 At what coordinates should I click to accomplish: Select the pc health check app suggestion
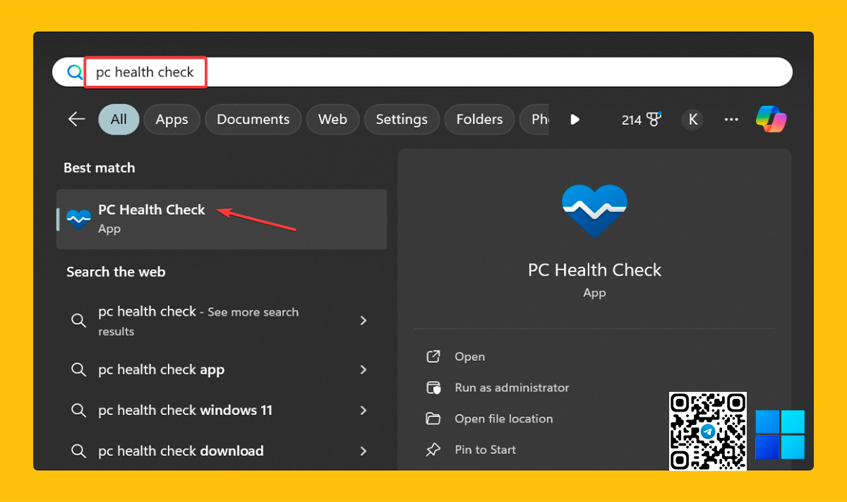point(161,369)
